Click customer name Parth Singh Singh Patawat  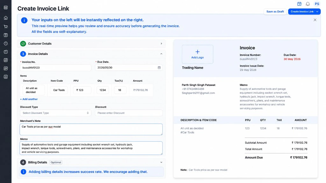(x=199, y=85)
